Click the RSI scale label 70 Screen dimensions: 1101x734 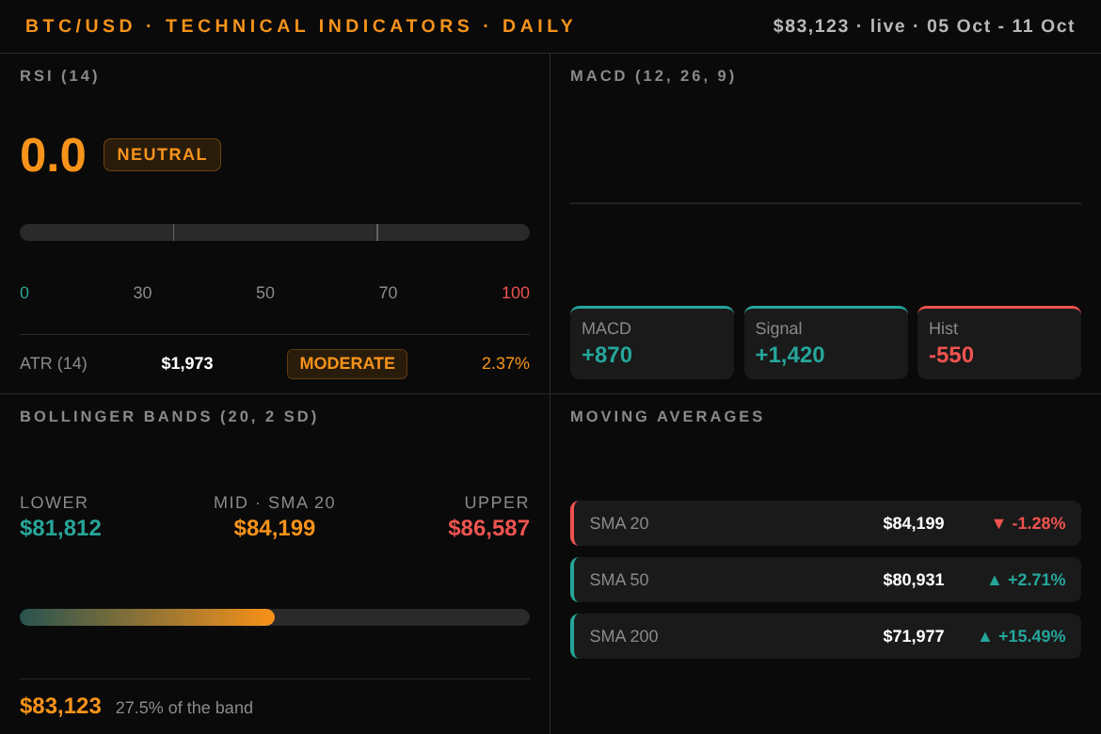point(389,293)
